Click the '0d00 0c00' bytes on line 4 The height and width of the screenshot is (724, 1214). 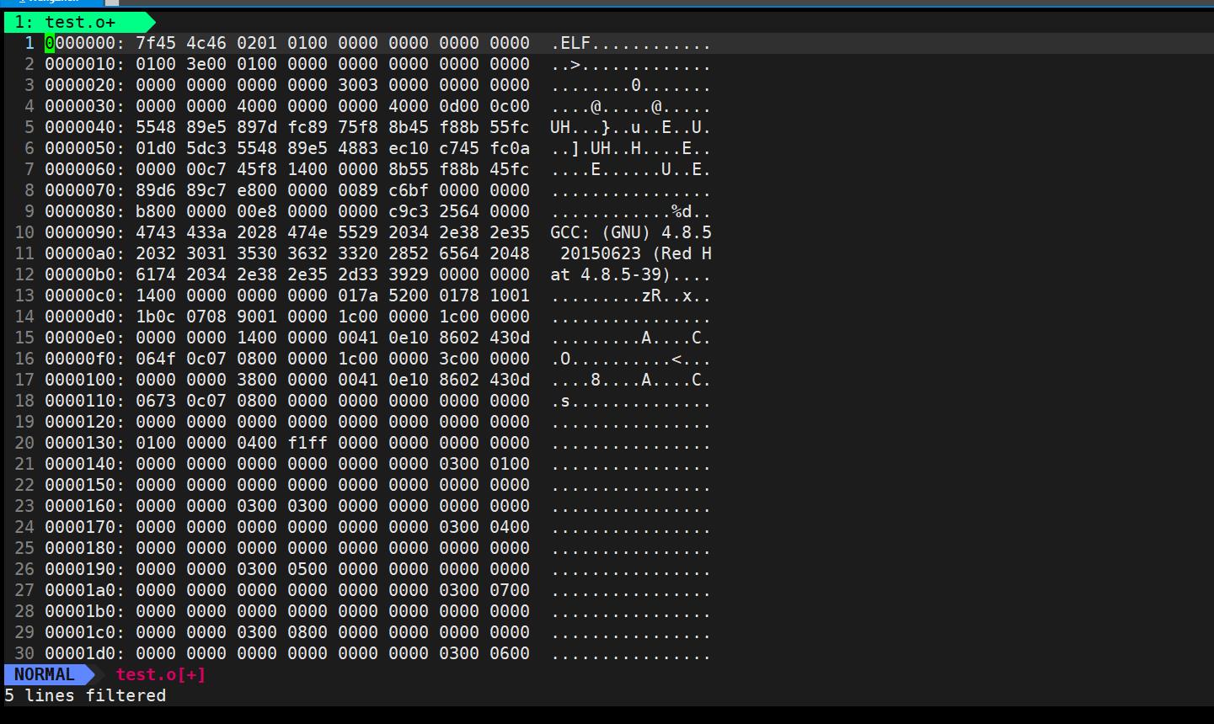[484, 106]
